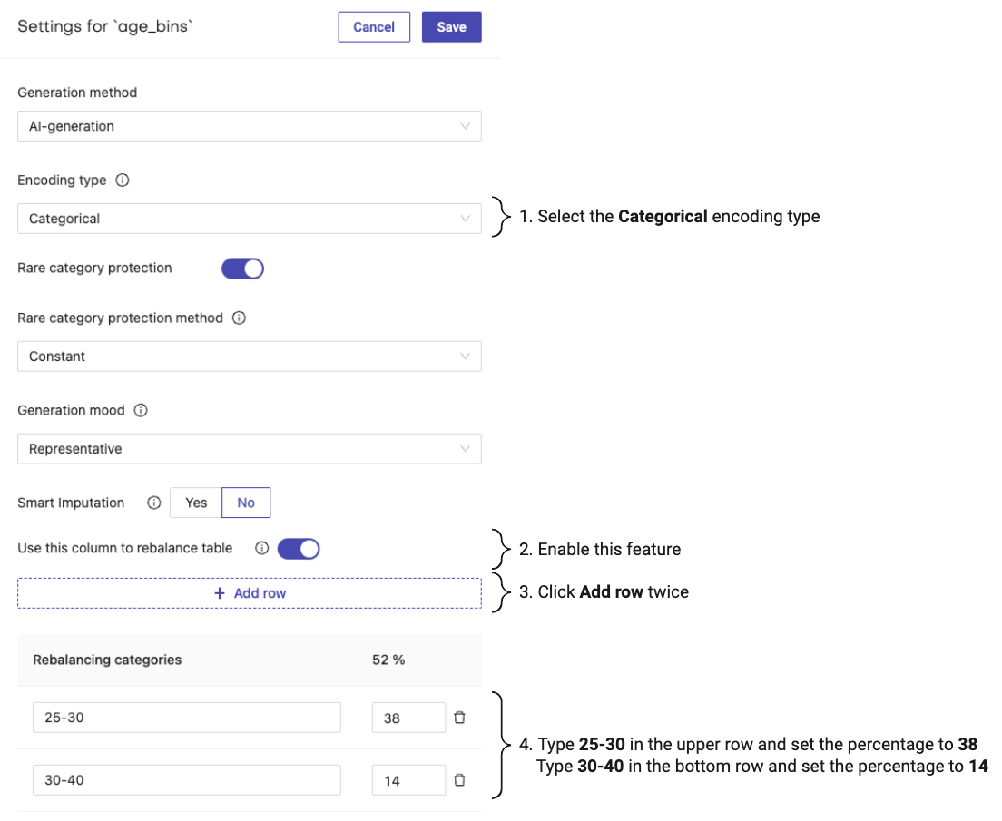Expand the Encoding type Categorical dropdown
The height and width of the screenshot is (821, 1002).
[250, 219]
